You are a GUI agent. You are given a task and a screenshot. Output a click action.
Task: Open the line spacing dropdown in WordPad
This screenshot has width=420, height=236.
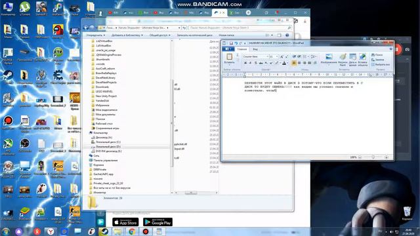click(314, 56)
